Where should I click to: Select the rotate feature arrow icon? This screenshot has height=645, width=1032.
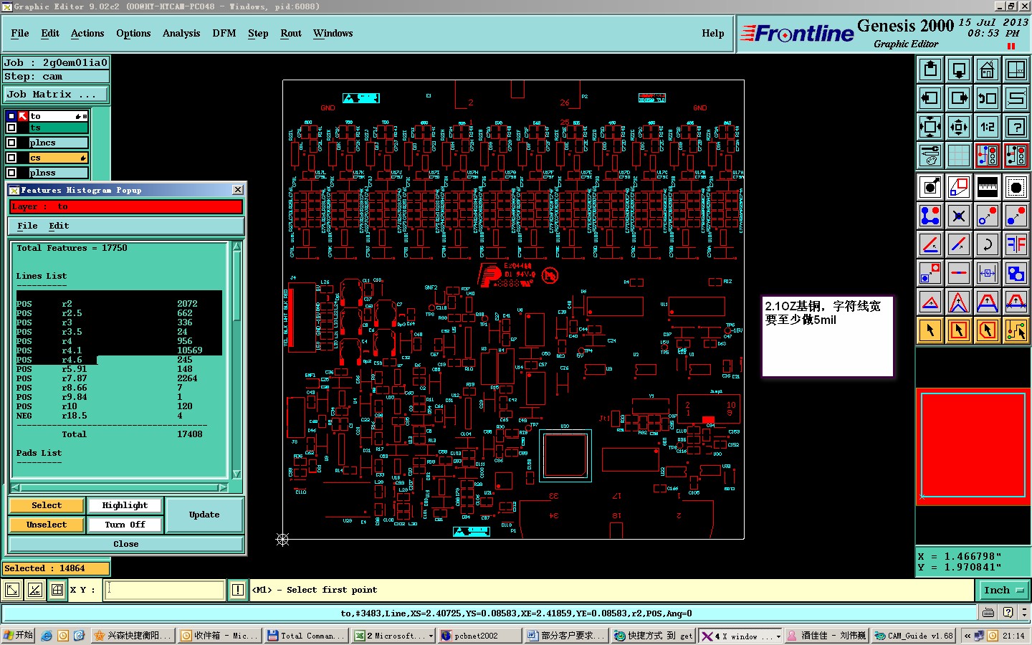coord(987,244)
